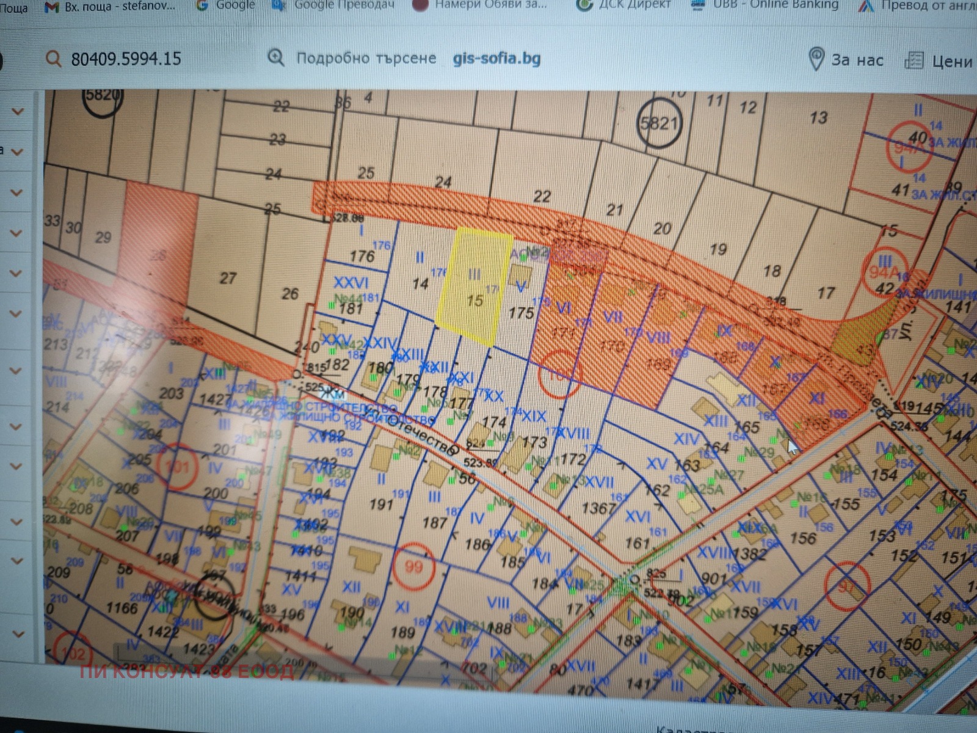Click the search field containing 80409.5994.15
Viewport: 977px width, 733px height.
point(126,59)
